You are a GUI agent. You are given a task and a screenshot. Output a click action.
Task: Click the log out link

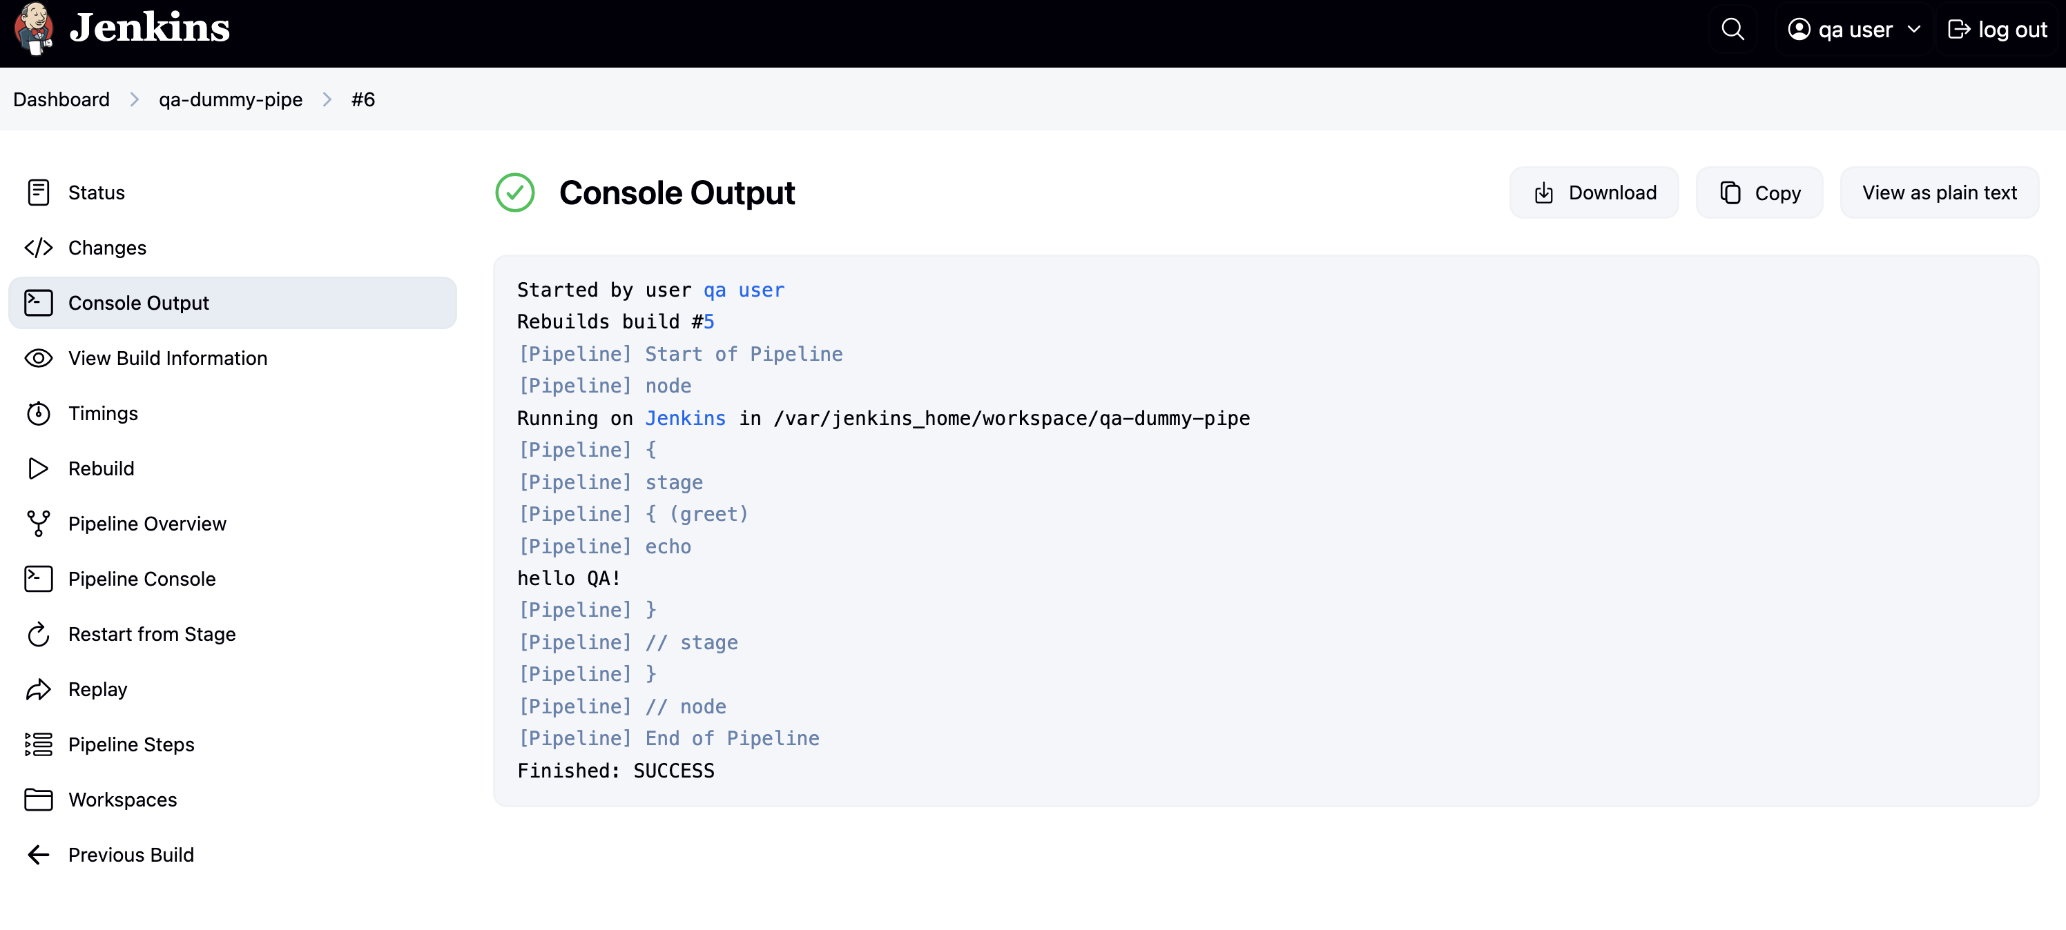click(x=1998, y=30)
